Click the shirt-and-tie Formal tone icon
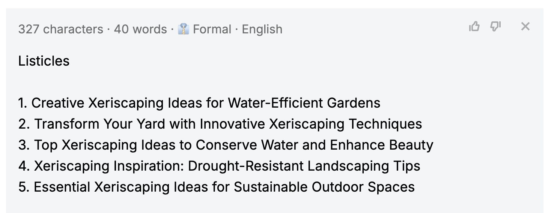 click(x=183, y=29)
